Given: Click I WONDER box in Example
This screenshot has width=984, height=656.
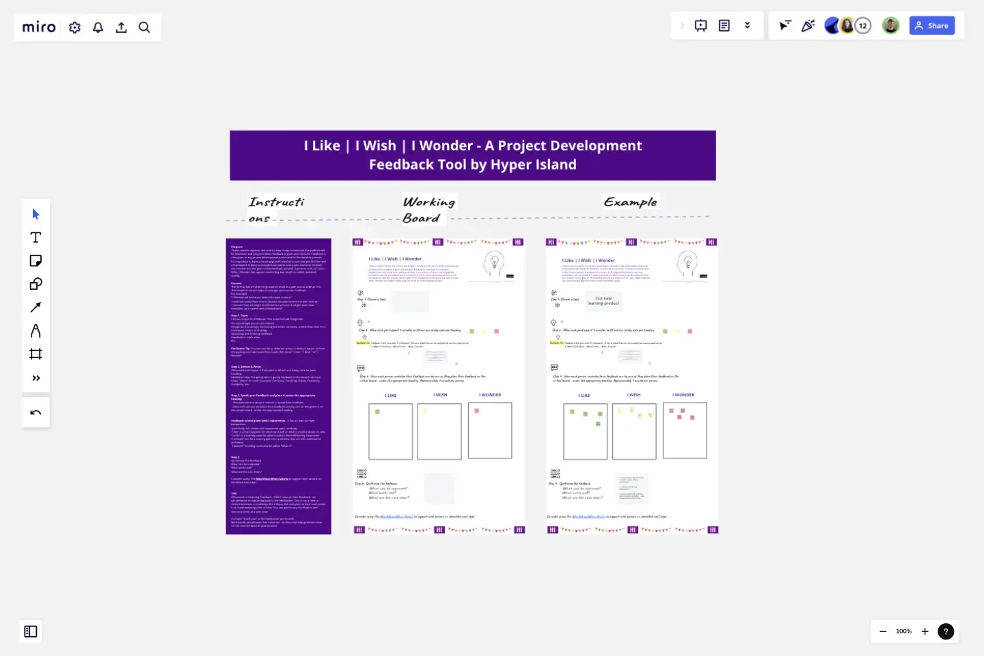Looking at the screenshot, I should [685, 430].
